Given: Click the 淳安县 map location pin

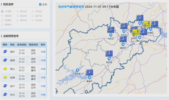Looking at the screenshot, I should click(77, 70).
